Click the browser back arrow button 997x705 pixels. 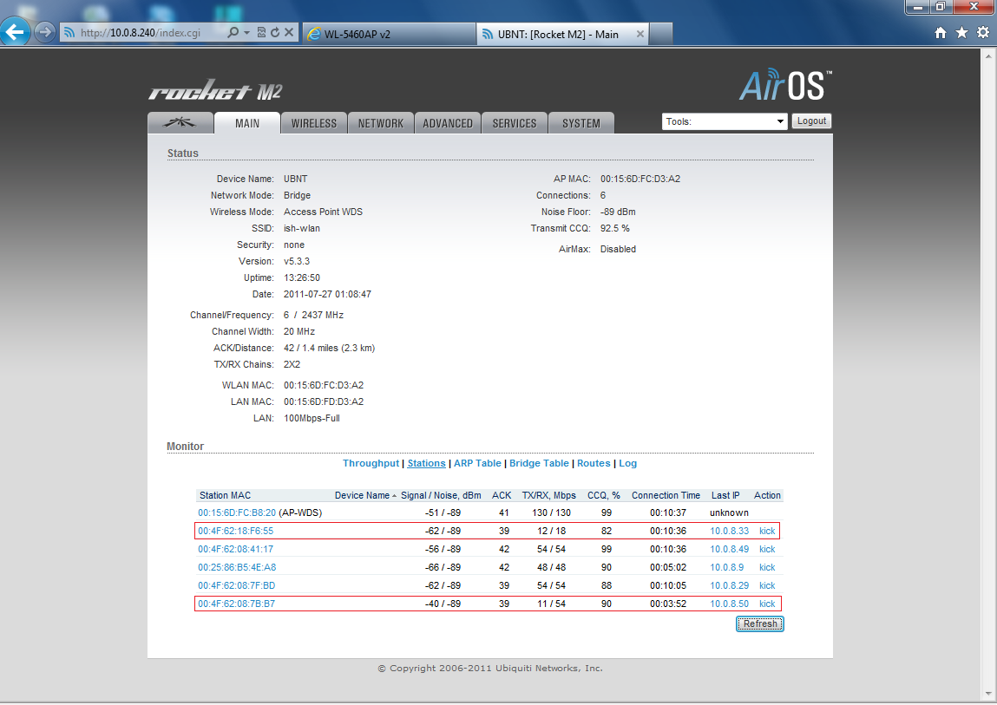pos(16,33)
